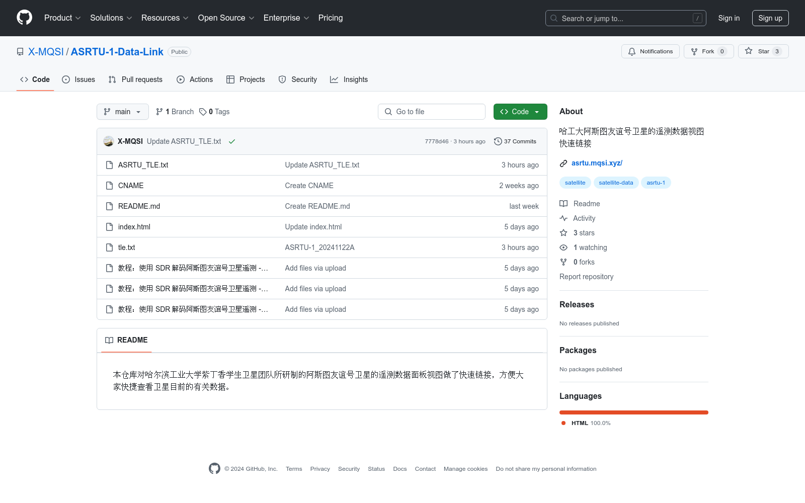Image resolution: width=805 pixels, height=503 pixels.
Task: View the 0 Tags link
Action: (214, 112)
